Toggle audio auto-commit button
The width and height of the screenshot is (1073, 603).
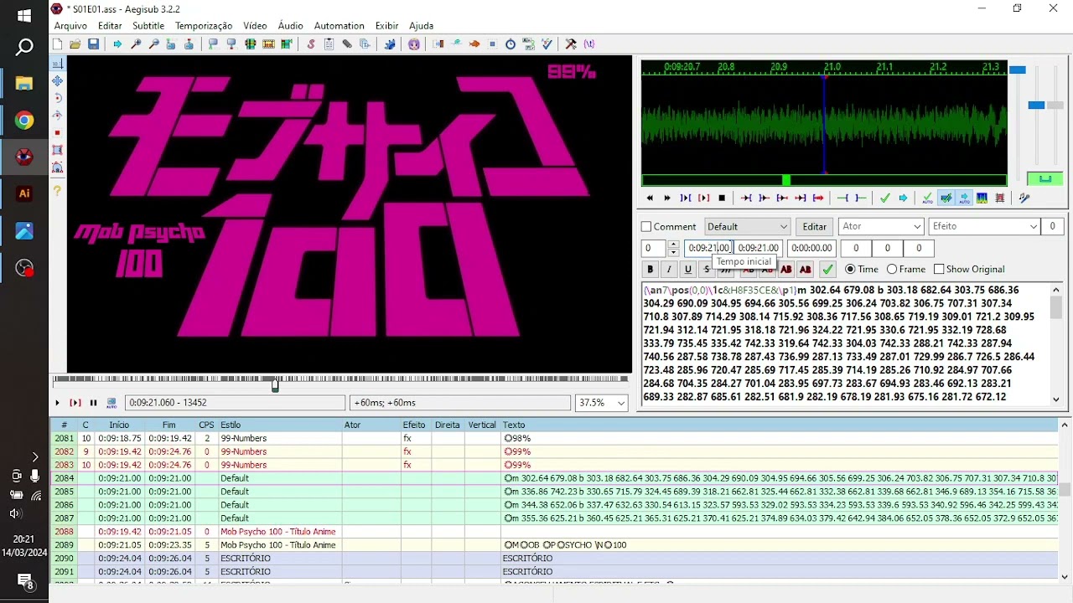(x=927, y=198)
